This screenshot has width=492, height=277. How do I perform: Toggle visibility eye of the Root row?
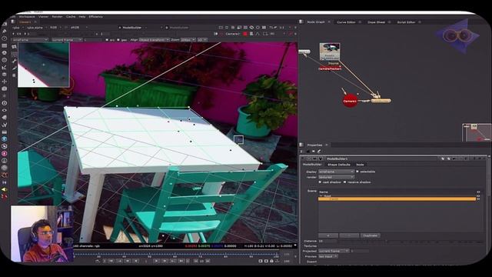(478, 195)
